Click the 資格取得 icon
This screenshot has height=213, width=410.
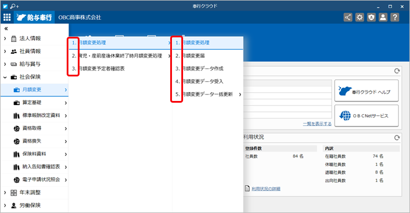click(16, 128)
